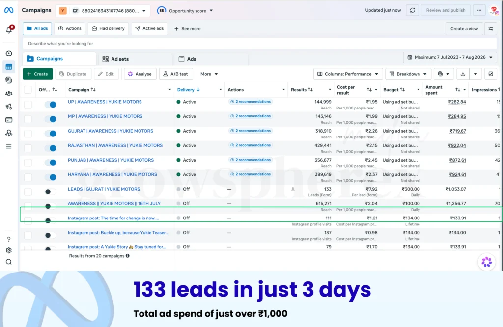Open the Meta AI assistant bubble
This screenshot has height=327, width=503.
(x=487, y=262)
